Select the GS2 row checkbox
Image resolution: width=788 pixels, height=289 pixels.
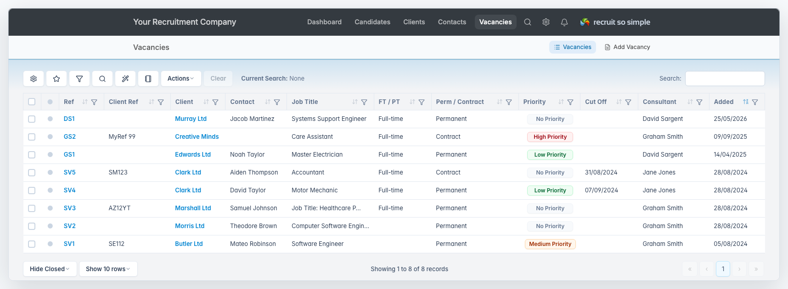click(x=32, y=137)
